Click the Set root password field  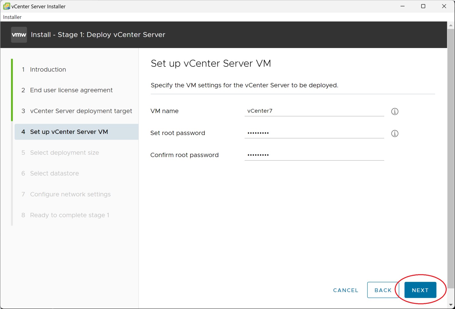tap(314, 133)
